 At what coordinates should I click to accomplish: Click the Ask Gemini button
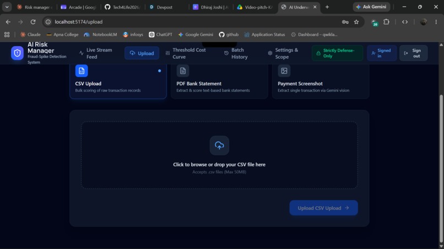point(371,7)
